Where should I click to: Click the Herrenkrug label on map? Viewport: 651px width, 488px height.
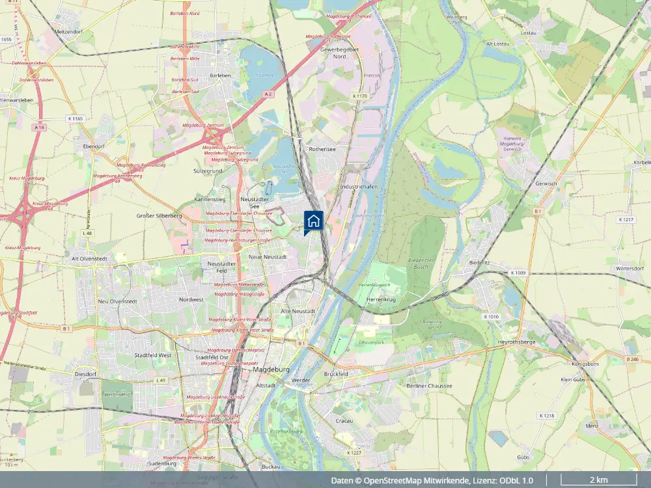tap(381, 299)
